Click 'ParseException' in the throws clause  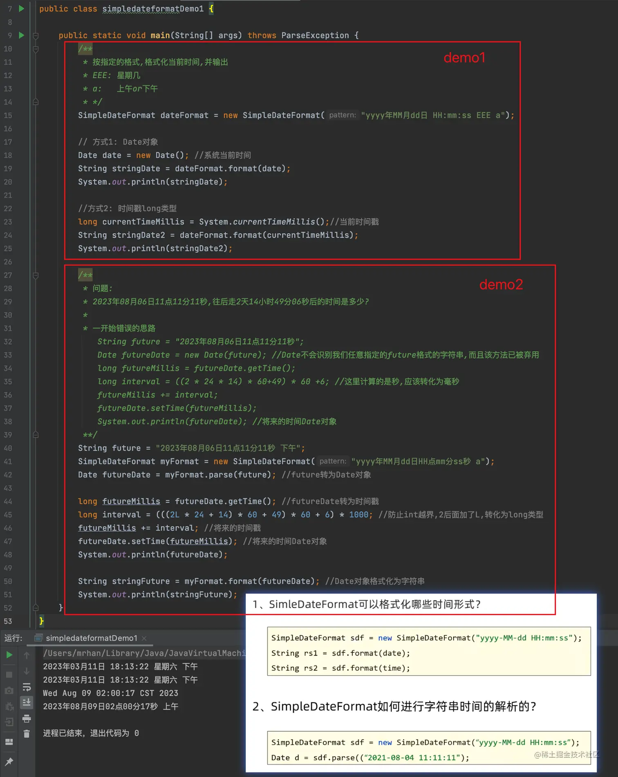315,36
